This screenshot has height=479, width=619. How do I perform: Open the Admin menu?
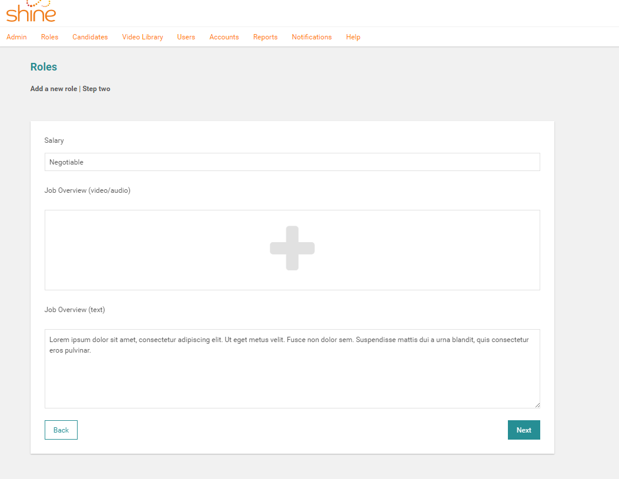16,37
